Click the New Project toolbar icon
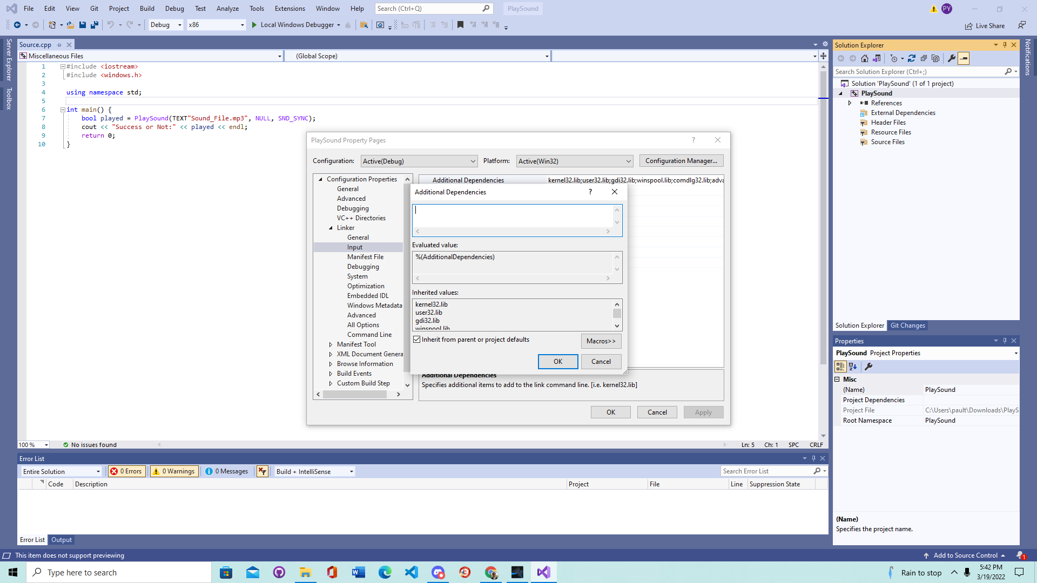The height and width of the screenshot is (583, 1037). (52, 25)
